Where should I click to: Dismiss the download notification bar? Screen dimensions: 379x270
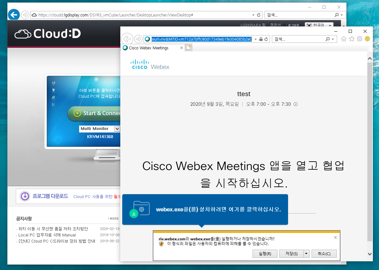pos(335,238)
